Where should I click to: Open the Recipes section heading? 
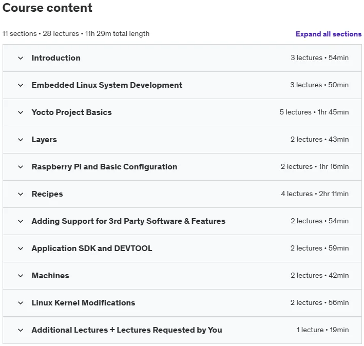coord(47,194)
